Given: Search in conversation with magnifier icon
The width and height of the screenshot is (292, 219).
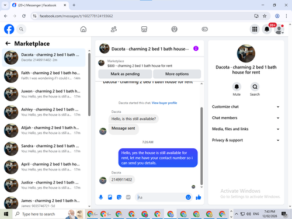Looking at the screenshot, I should (255, 86).
